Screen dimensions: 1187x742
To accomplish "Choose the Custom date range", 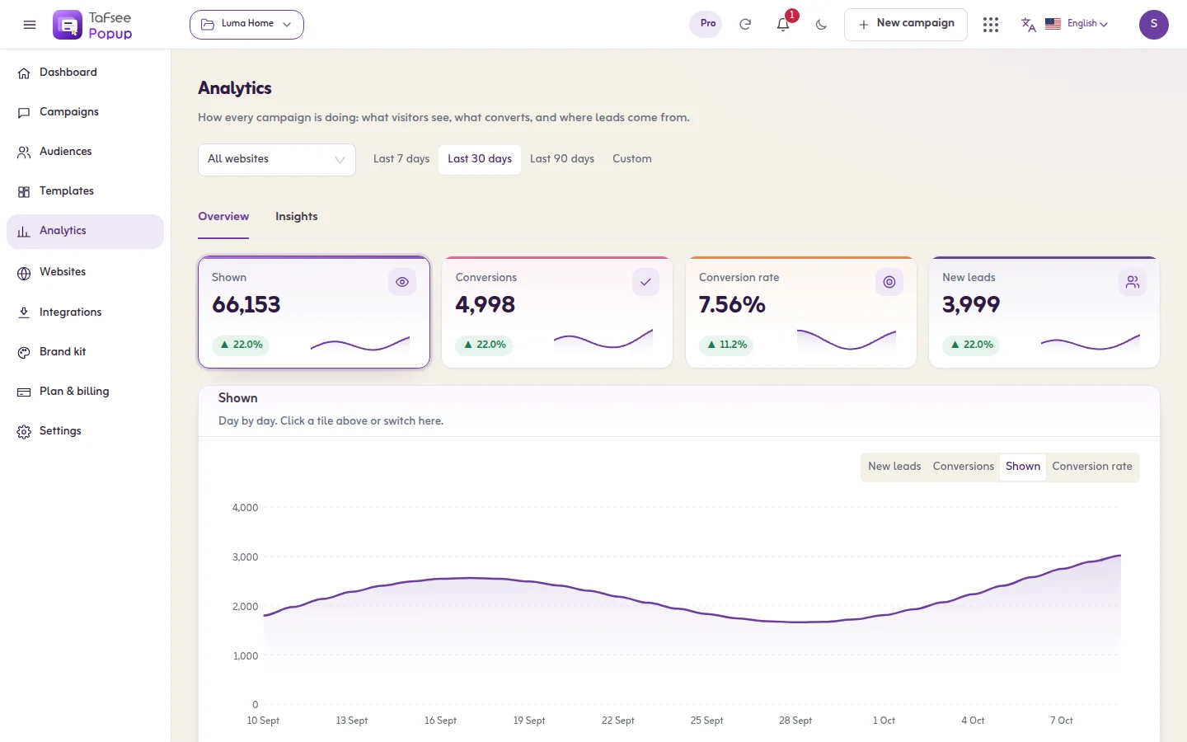I will pos(632,159).
